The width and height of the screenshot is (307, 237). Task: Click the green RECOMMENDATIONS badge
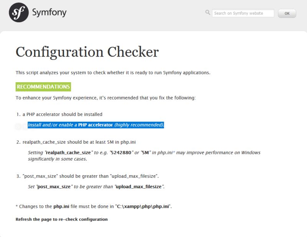[x=43, y=86]
